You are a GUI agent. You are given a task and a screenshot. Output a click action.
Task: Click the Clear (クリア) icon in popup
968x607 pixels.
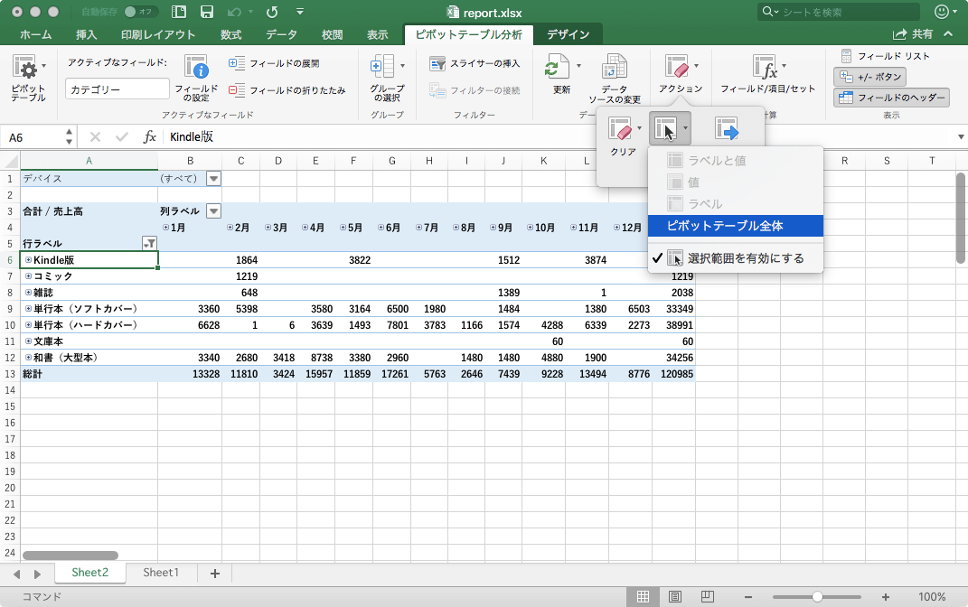(x=620, y=128)
